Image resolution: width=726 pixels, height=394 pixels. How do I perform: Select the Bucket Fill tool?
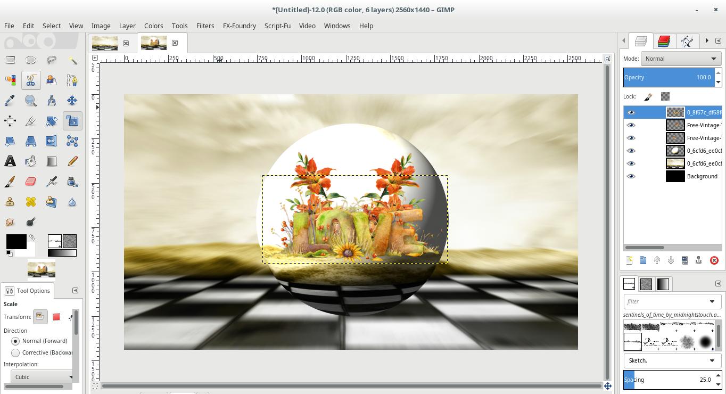[31, 161]
